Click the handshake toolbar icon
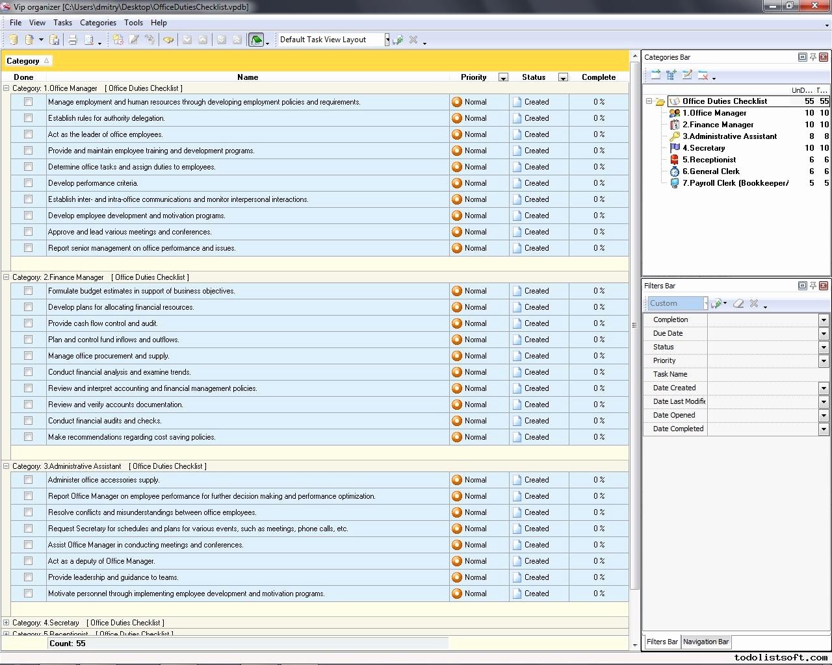This screenshot has height=665, width=832. [x=168, y=40]
